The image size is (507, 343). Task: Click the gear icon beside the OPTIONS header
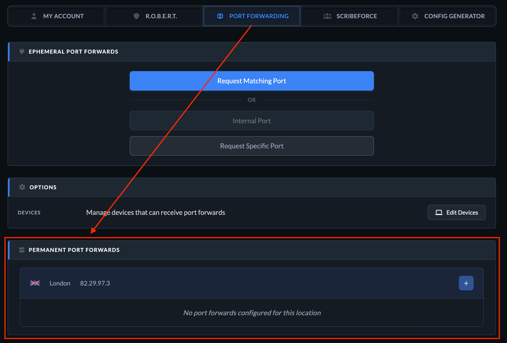(x=22, y=187)
